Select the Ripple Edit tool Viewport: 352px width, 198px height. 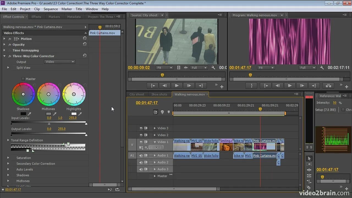309,170
